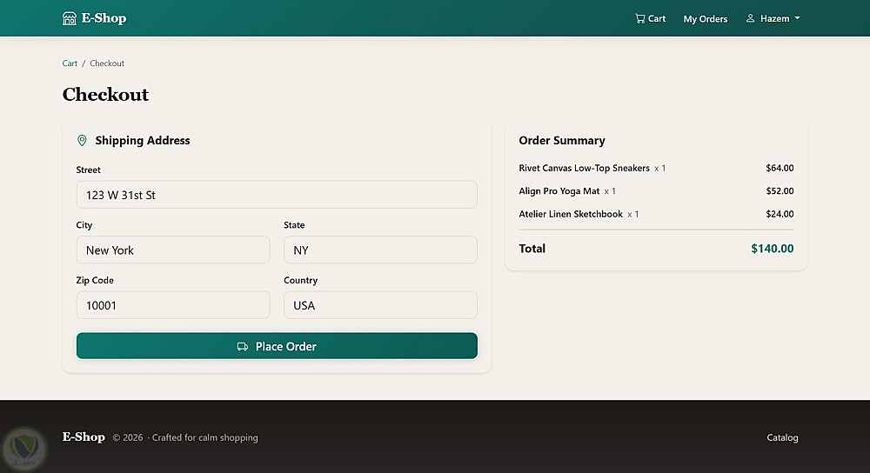Image resolution: width=870 pixels, height=473 pixels.
Task: Select the State input field
Action: [380, 250]
